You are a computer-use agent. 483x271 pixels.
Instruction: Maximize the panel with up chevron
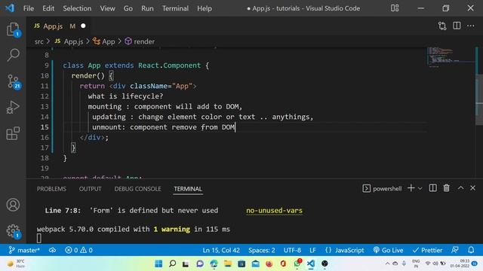(x=460, y=188)
